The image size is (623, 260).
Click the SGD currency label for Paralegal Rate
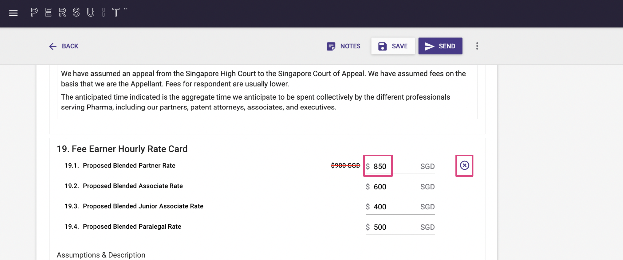click(427, 227)
